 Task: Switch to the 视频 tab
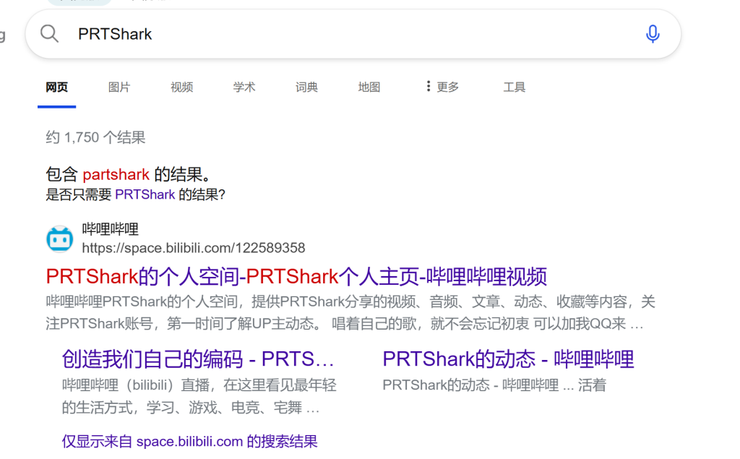(181, 87)
